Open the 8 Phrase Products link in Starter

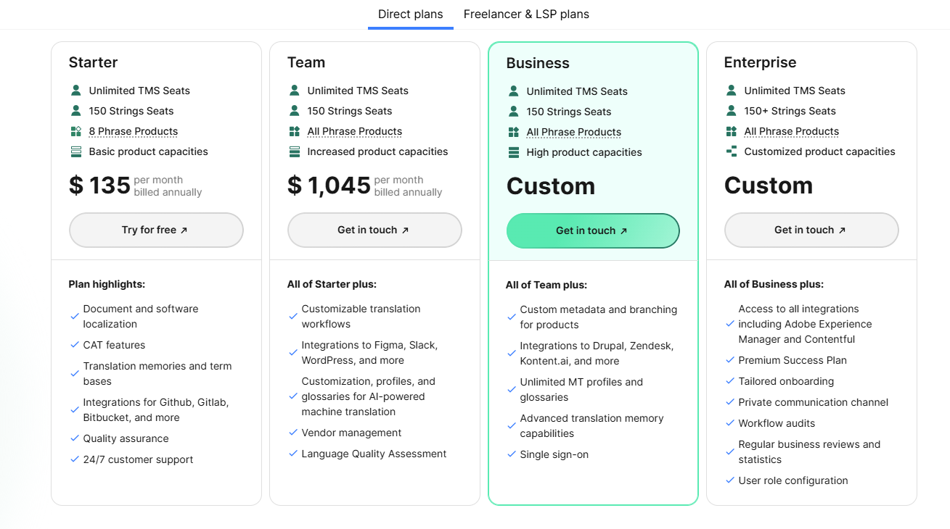coord(133,130)
